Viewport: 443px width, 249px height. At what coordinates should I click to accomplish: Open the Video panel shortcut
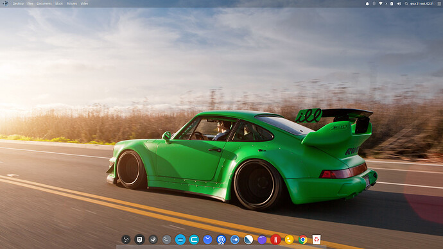[84, 4]
